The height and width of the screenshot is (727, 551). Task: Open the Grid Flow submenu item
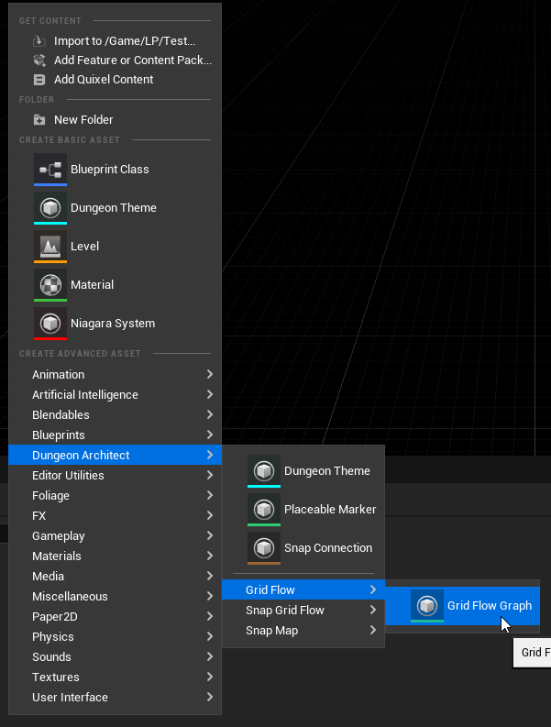pyautogui.click(x=303, y=589)
